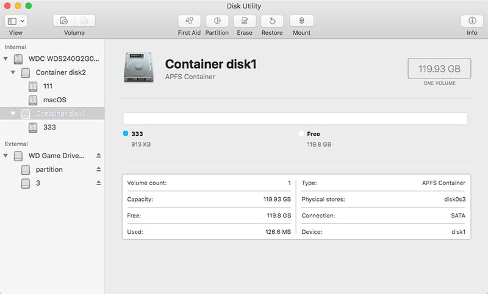Select the macOS volume

pyautogui.click(x=54, y=100)
